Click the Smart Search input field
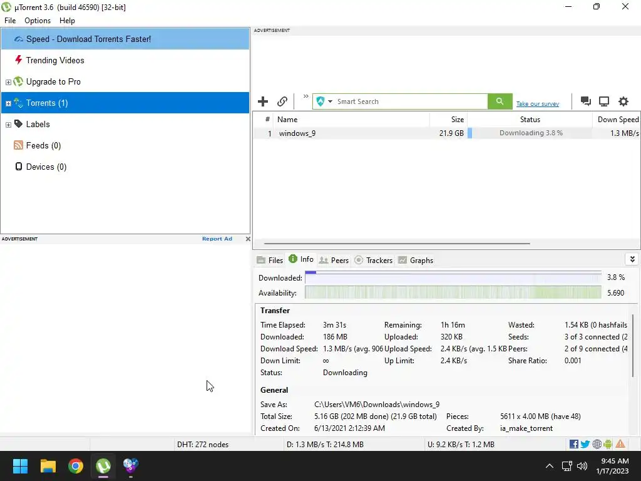 click(x=411, y=101)
